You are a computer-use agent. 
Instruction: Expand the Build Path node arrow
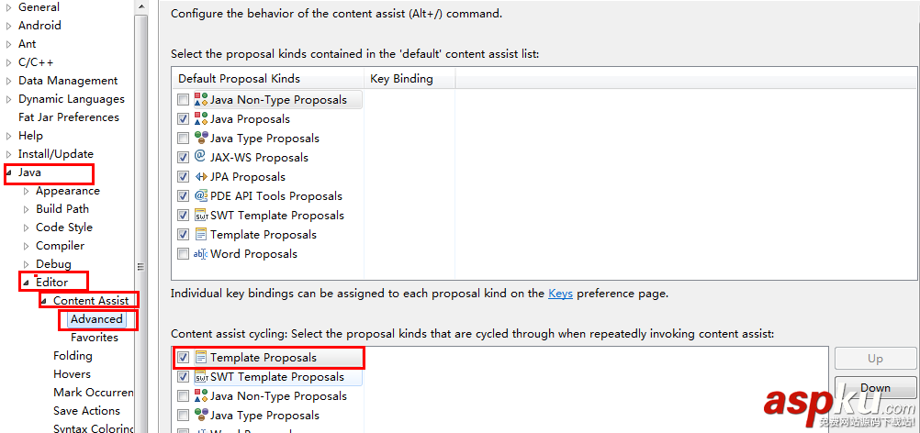(27, 209)
